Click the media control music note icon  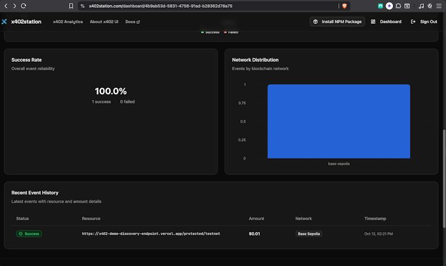pyautogui.click(x=421, y=6)
